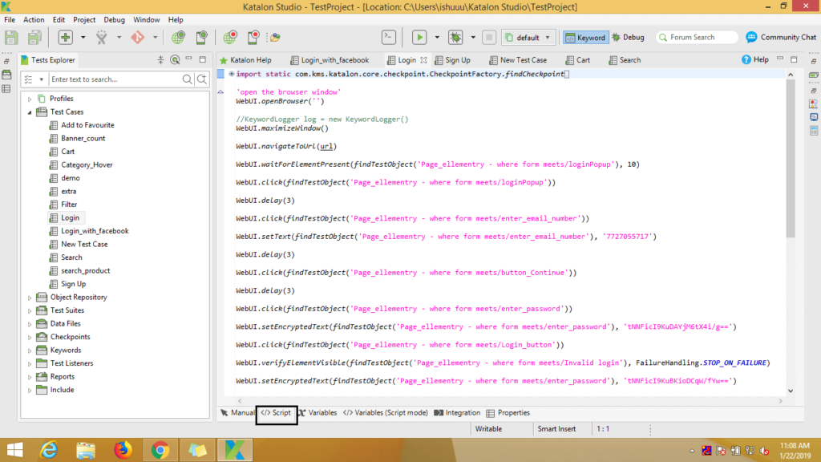Open the Variables tab
Viewport: 821px width, 462px height.
tap(317, 413)
